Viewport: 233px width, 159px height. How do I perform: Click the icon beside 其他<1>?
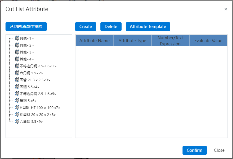[17, 38]
